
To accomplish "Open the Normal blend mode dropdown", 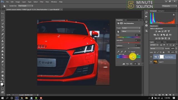I will 157,49.
